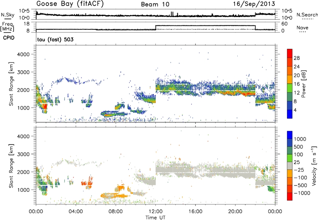318x220 pixels.
Task: Select the "16:00" time tick label
Action: 195,212
